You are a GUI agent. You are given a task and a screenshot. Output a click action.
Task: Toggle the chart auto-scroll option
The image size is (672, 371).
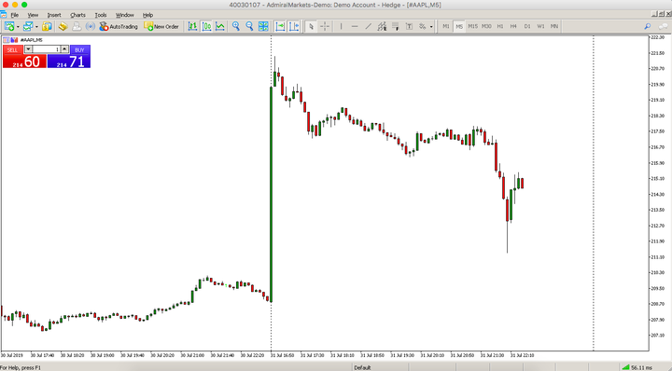[x=280, y=26]
